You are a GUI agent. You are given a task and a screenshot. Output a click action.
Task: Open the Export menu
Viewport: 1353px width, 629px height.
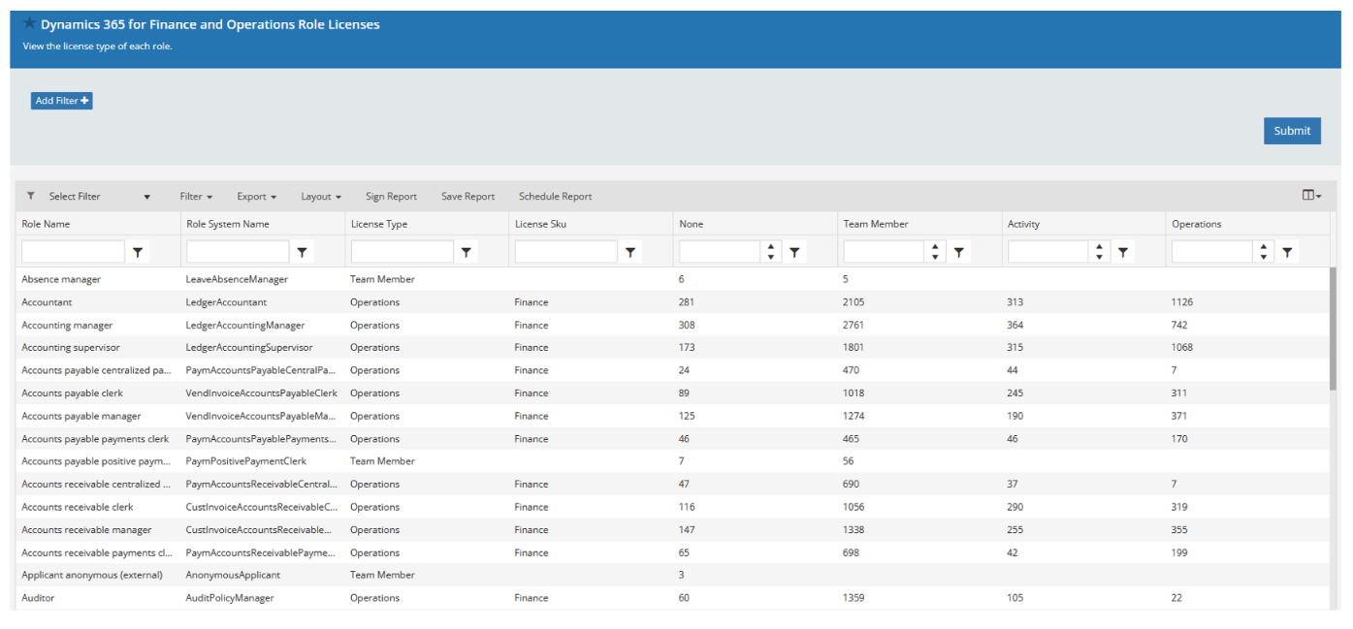(x=257, y=197)
